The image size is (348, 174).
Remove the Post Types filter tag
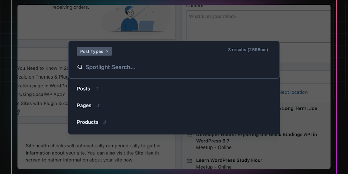[x=107, y=51]
